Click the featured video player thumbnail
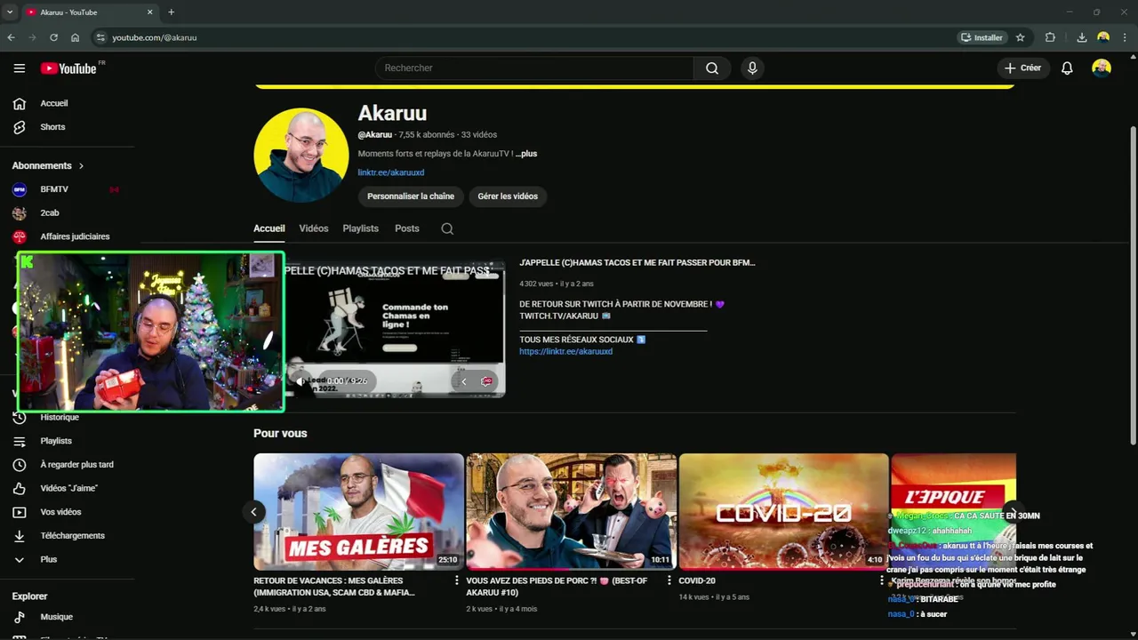1138x640 pixels. pyautogui.click(x=396, y=329)
